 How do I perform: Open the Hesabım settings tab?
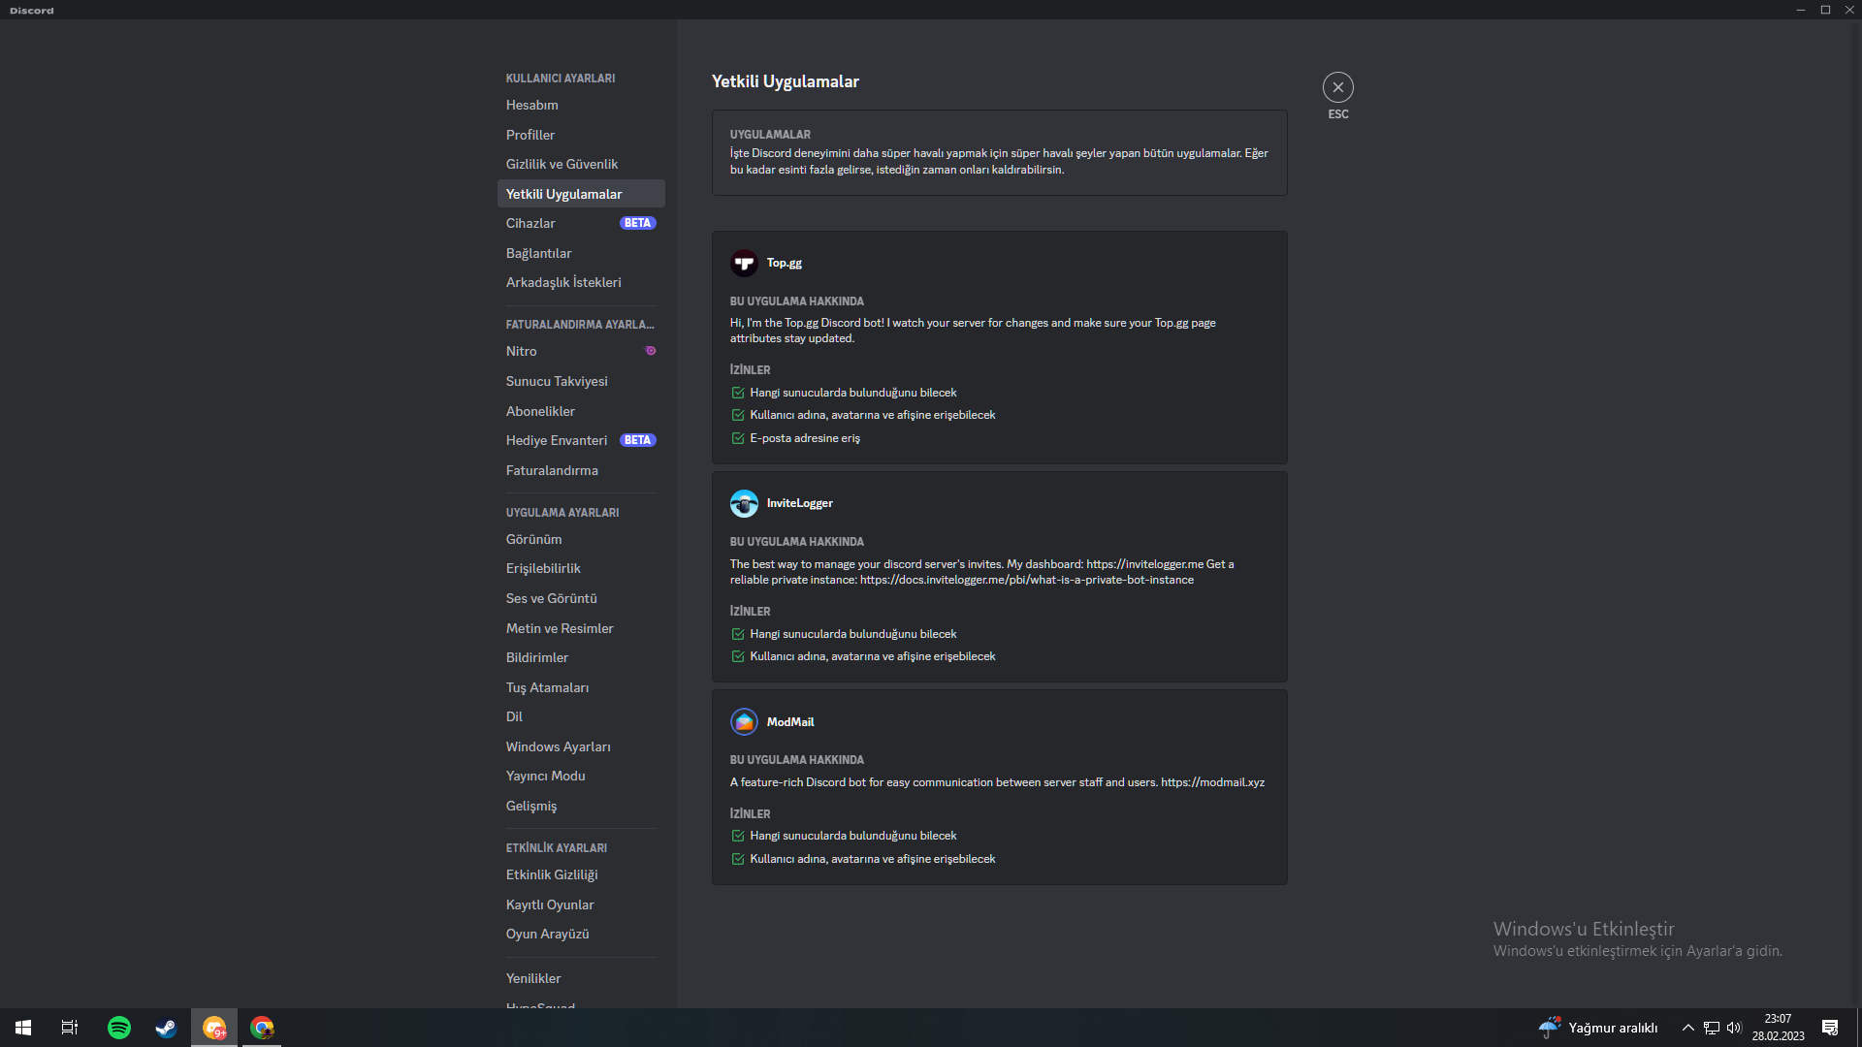531,105
